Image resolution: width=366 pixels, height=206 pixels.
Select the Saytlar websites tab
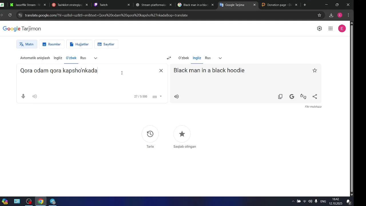point(106,44)
